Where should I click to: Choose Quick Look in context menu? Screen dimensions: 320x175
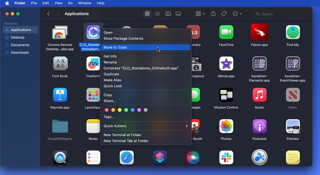[x=146, y=86]
